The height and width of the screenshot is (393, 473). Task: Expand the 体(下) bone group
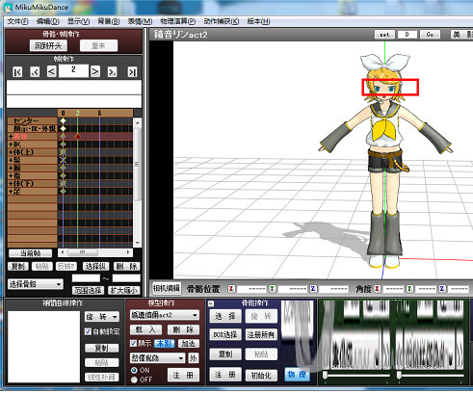coord(11,184)
